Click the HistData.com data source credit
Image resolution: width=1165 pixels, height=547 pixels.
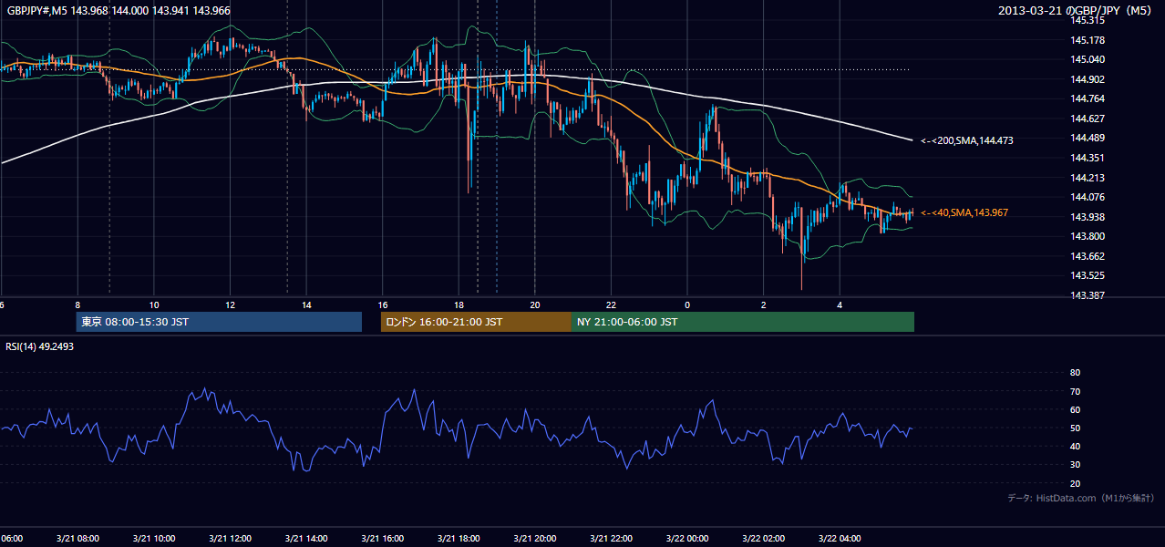[1080, 498]
